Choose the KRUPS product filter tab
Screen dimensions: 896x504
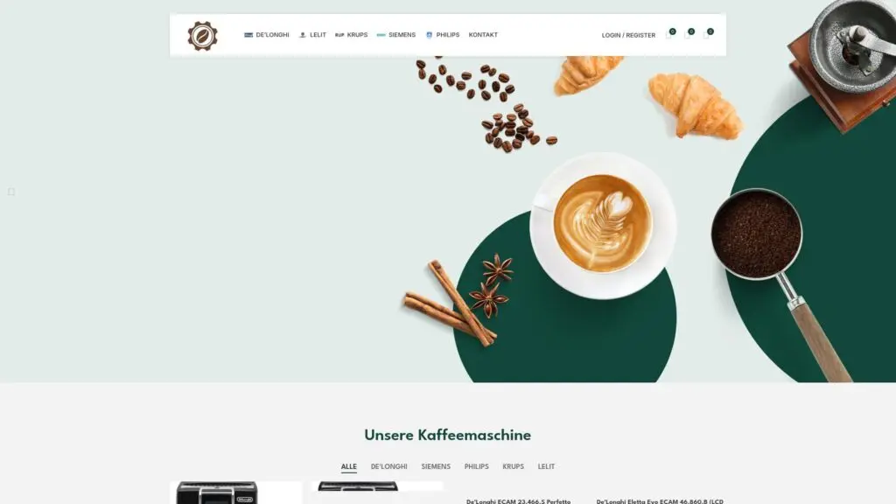click(513, 466)
